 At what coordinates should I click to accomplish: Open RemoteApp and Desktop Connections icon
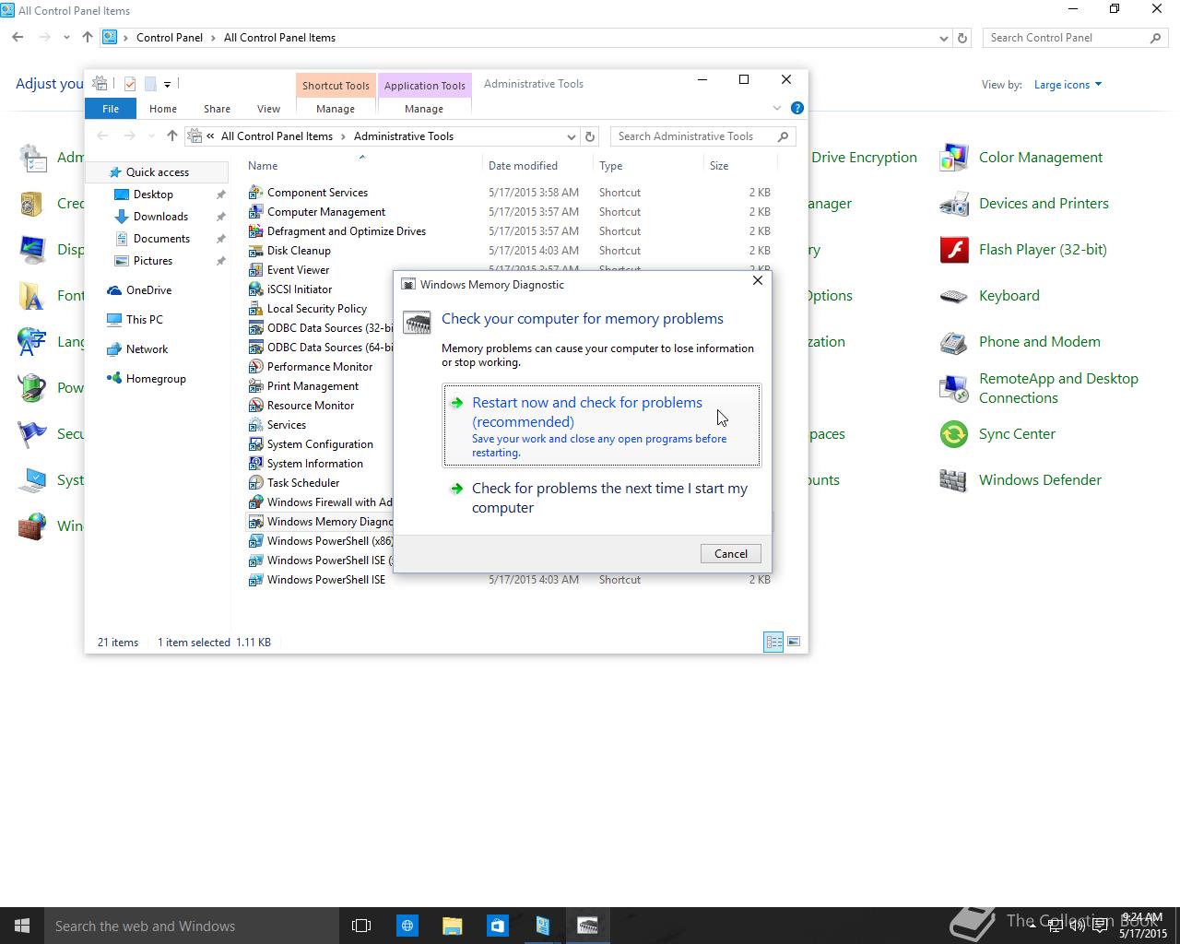coord(954,388)
